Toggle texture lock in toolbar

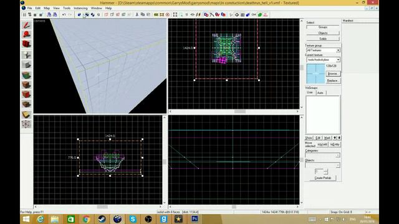(187, 15)
